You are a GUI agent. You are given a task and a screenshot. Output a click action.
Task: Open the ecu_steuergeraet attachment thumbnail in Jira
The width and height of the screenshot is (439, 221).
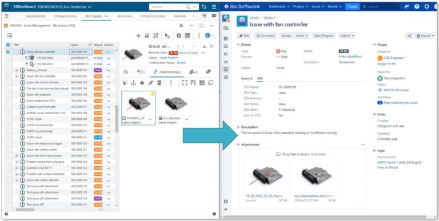coord(315,176)
